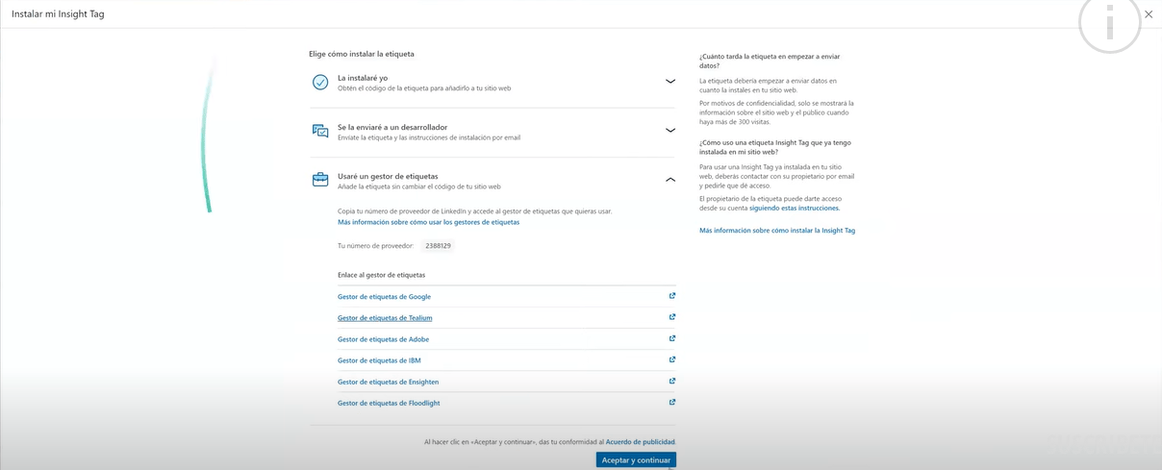Click the Elige cómo instalar la etiqueta heading
The height and width of the screenshot is (470, 1162).
coord(362,54)
